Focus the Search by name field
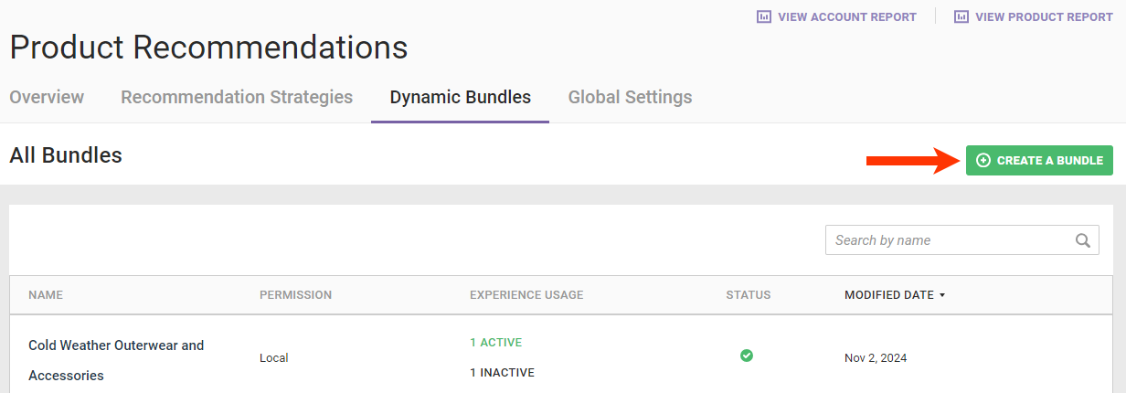This screenshot has height=393, width=1126. point(951,240)
